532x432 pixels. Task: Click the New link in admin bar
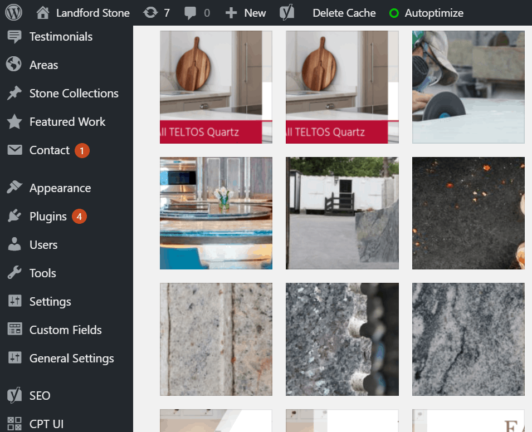[255, 13]
